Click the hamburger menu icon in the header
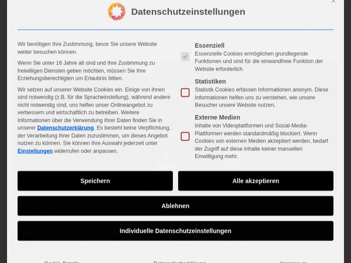This screenshot has width=351, height=263. 333,25
